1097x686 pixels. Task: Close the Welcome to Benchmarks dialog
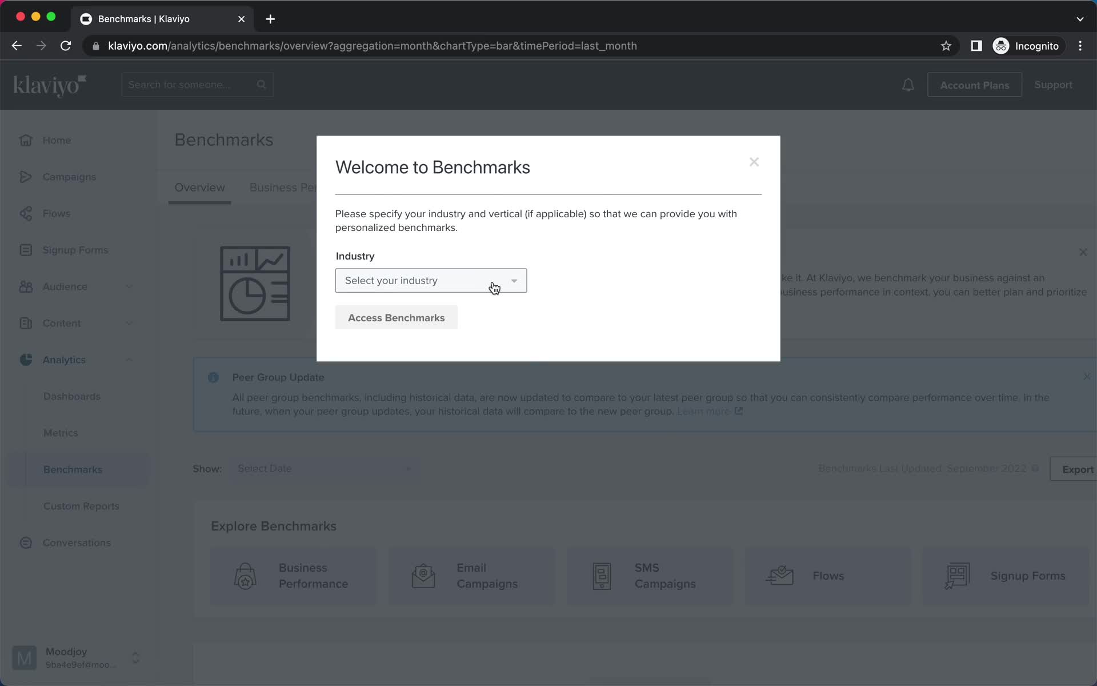tap(754, 162)
